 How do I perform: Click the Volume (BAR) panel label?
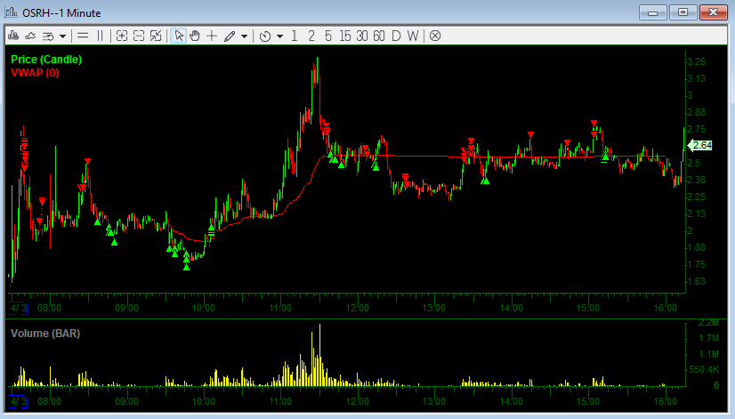tap(45, 334)
